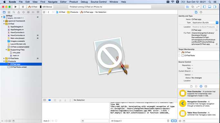Open the Breakpoint navigator
The height and width of the screenshot is (123, 220).
pyautogui.click(x=33, y=12)
